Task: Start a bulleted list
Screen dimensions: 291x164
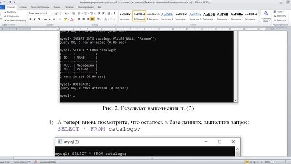Action: (80, 13)
